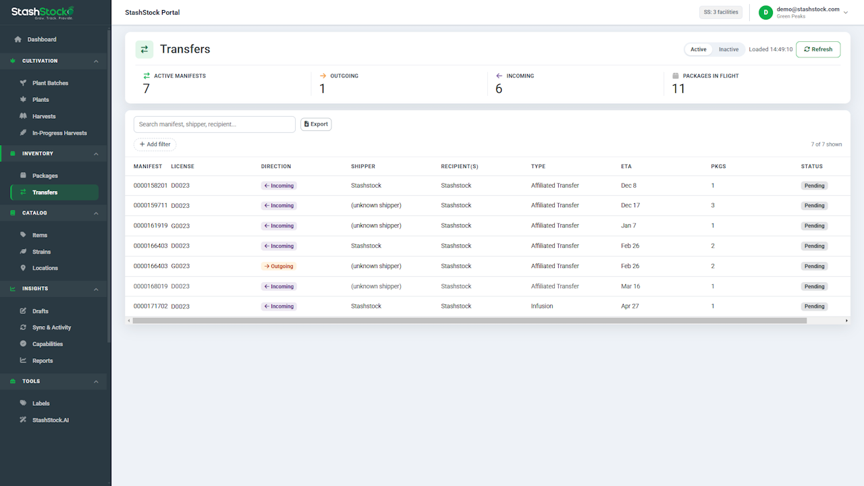This screenshot has height=486, width=864.
Task: Click the Plant Batches seedling icon
Action: [x=24, y=83]
